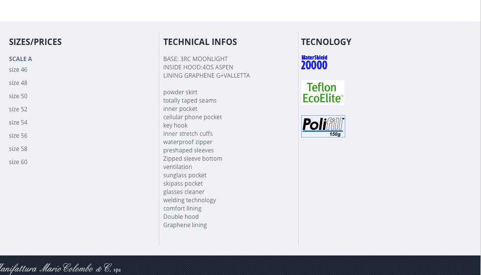Click the TECHNICAL INFOS heading
This screenshot has width=481, height=275.
(200, 42)
